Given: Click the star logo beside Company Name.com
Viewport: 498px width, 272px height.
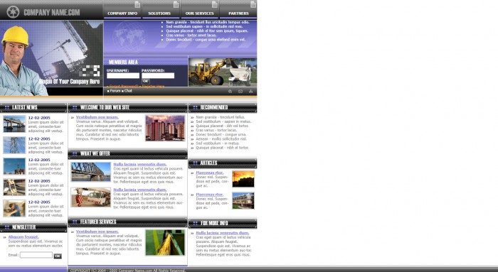Looking at the screenshot, I should click(x=13, y=12).
